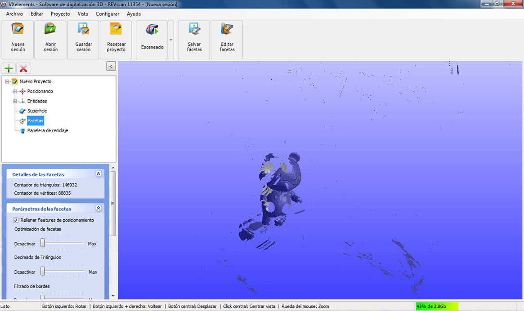
Task: Open the Configurar menu
Action: 107,14
